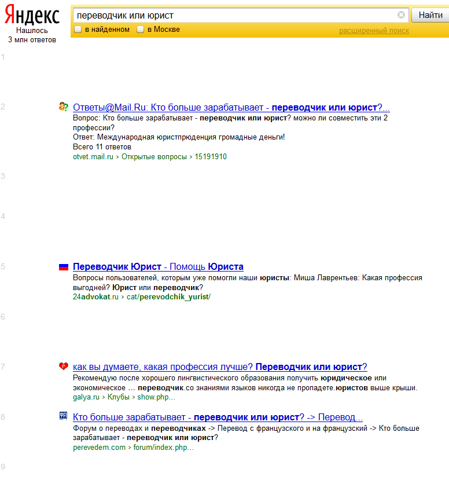Screen dimensions: 449x502
Task: Click the snippet line starting 'Вопросы пользователей, которым уже помогли'
Action: tap(248, 278)
